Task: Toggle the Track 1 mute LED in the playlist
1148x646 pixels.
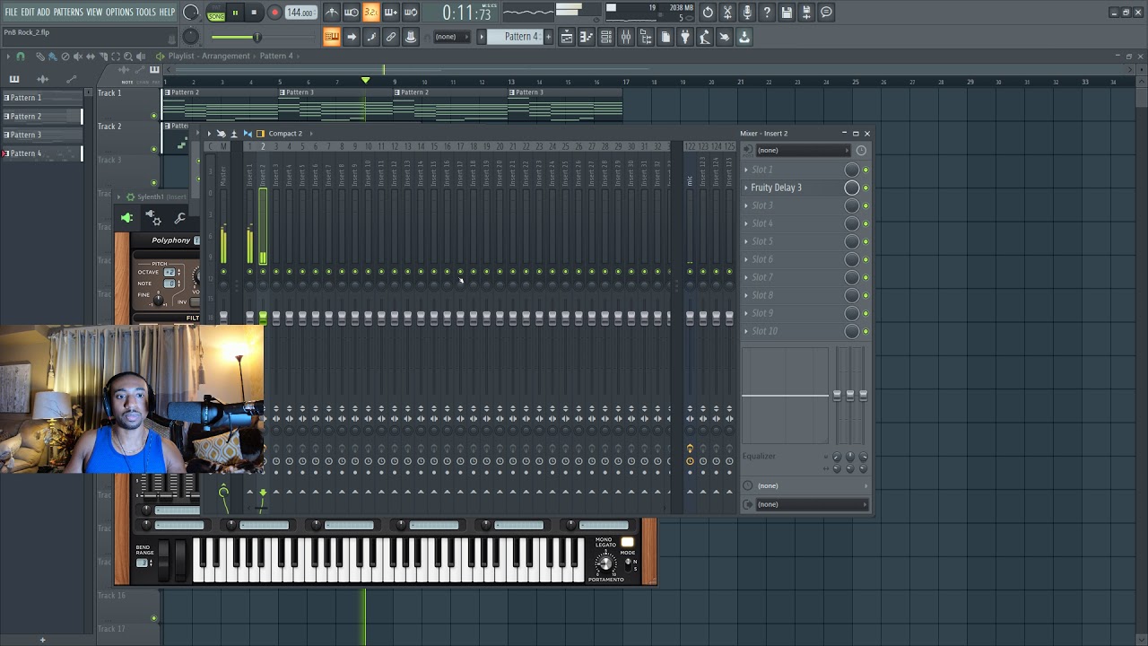Action: click(154, 116)
